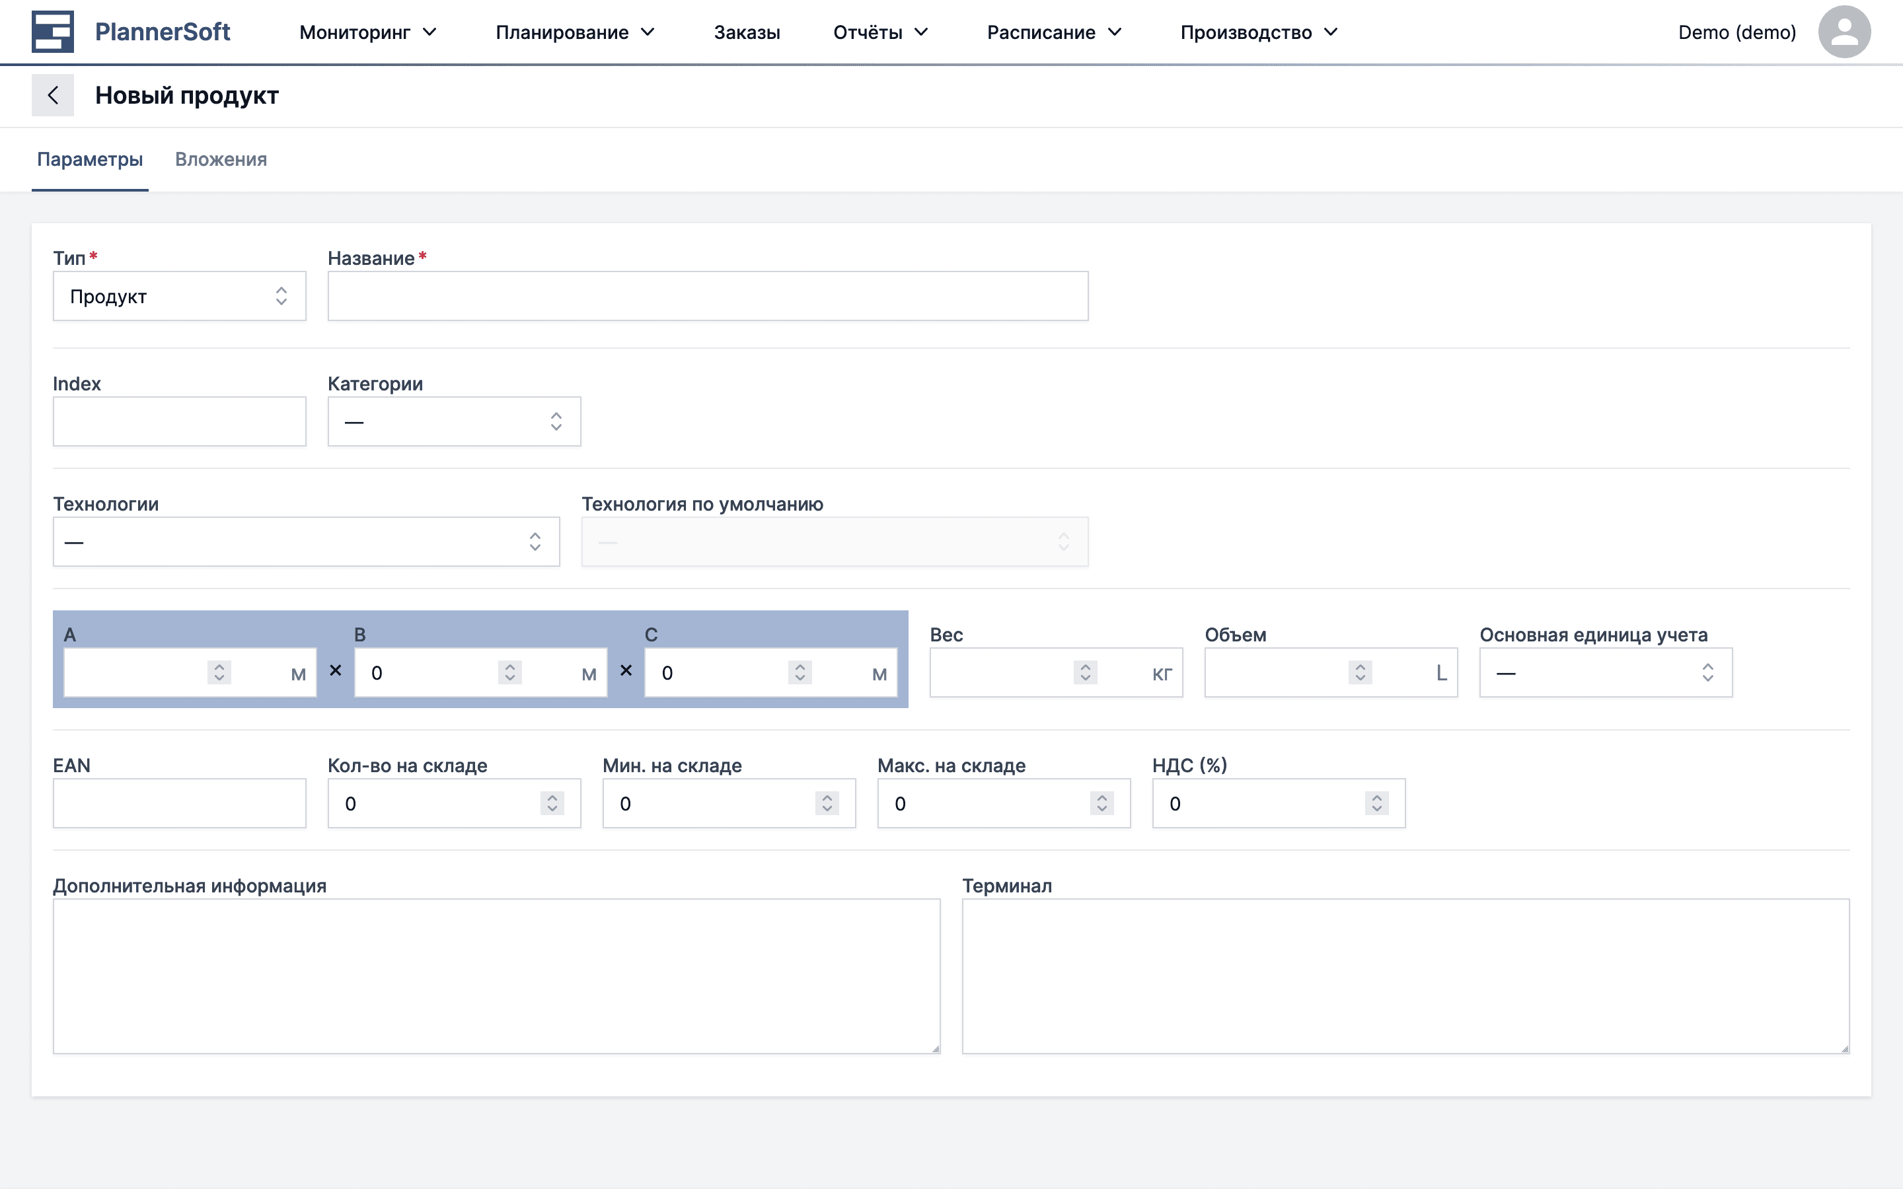Click stepper arrows in the Объем field
This screenshot has width=1903, height=1189.
pos(1360,672)
